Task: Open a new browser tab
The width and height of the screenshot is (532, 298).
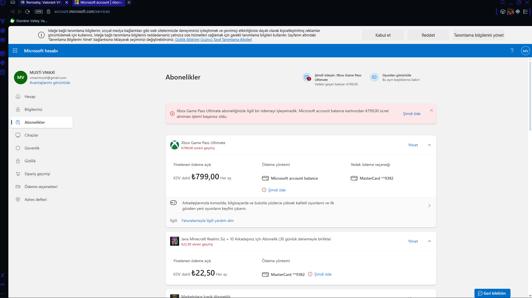Action: click(129, 3)
